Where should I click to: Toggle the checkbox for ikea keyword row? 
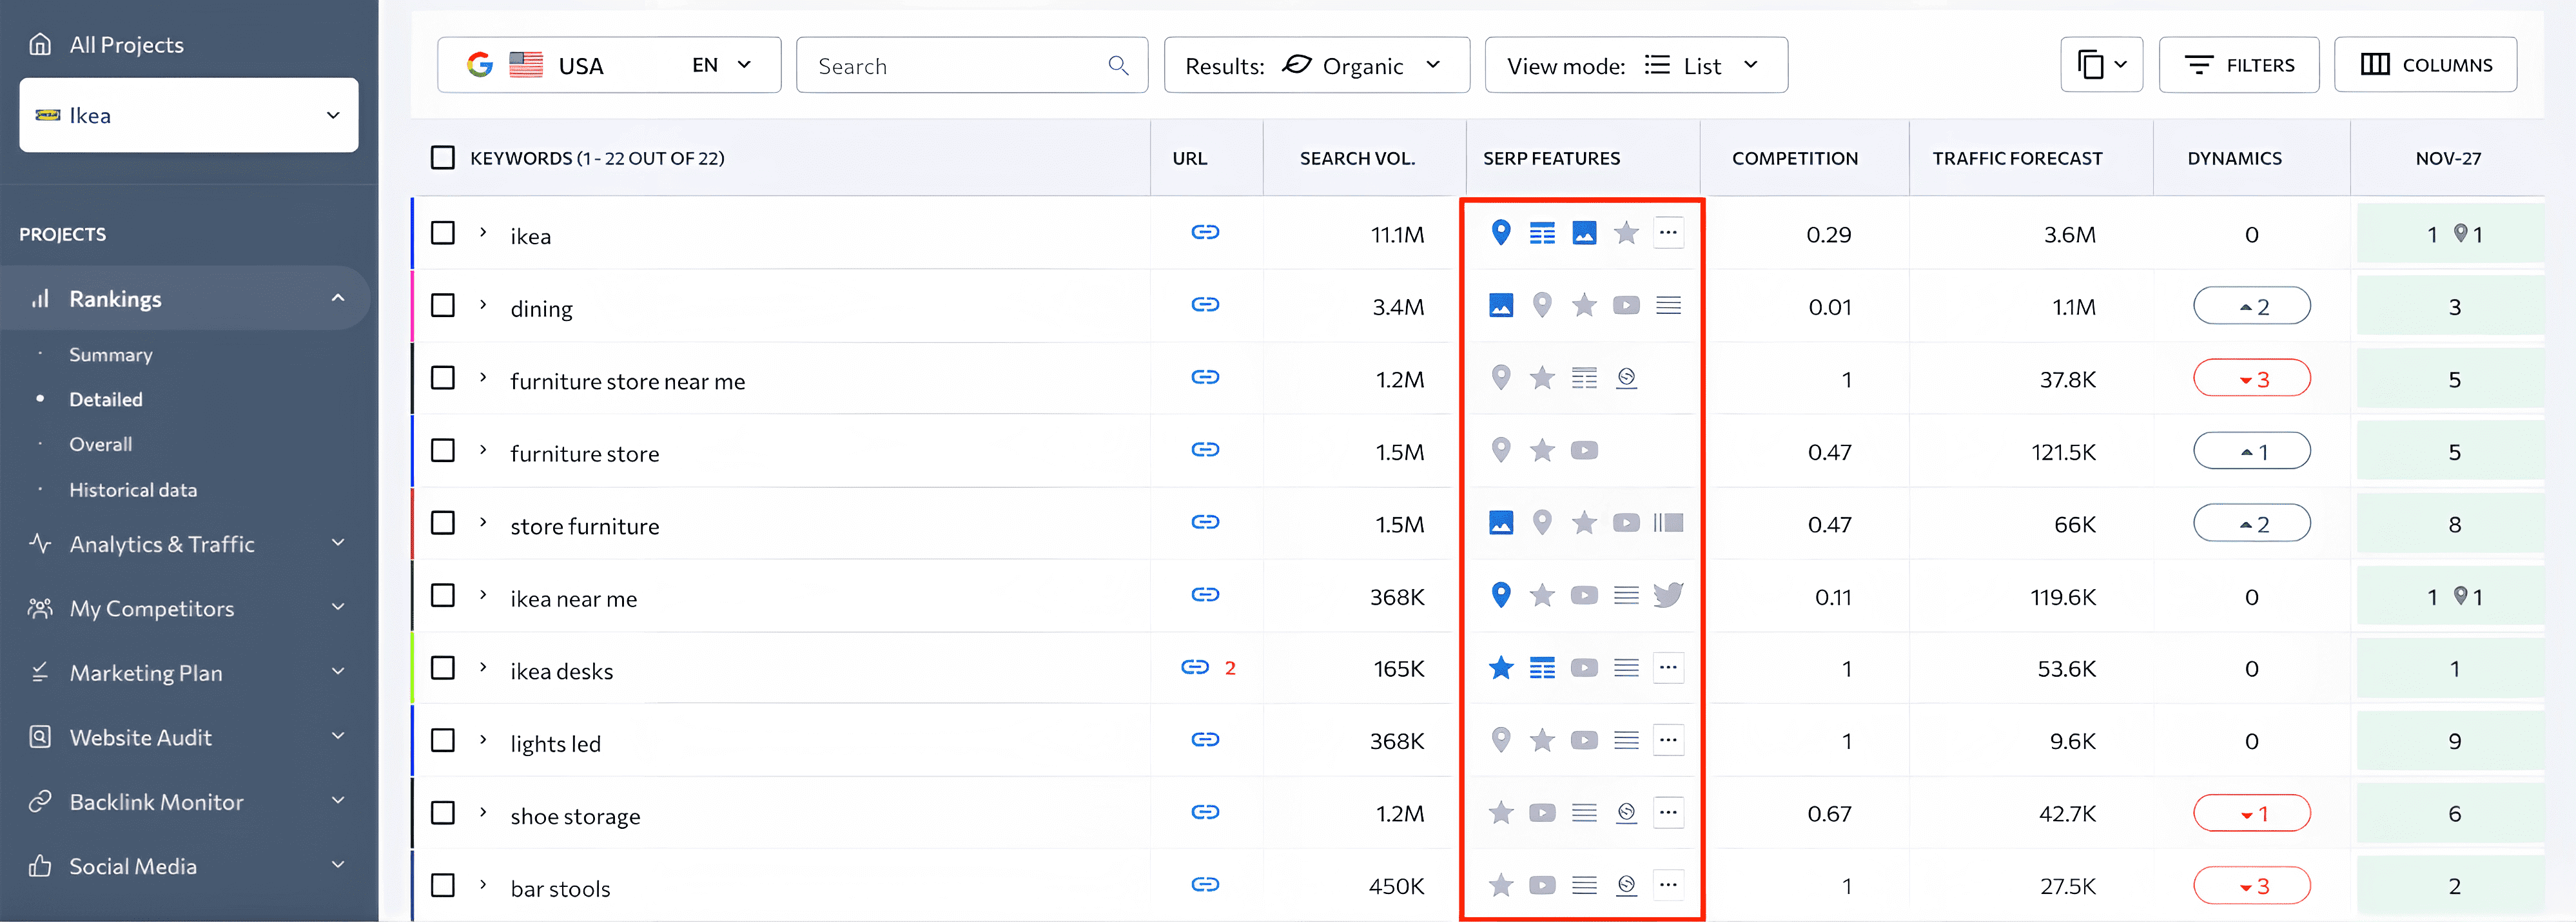coord(442,235)
